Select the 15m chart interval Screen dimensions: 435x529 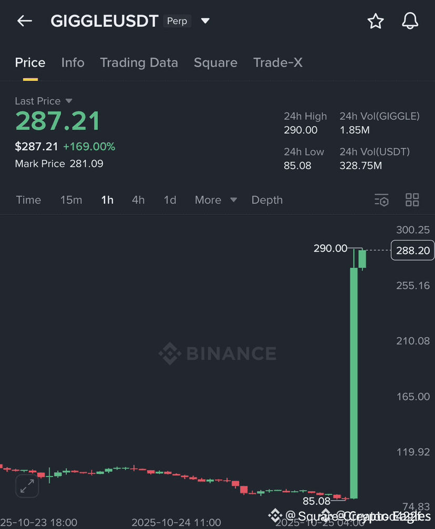71,200
